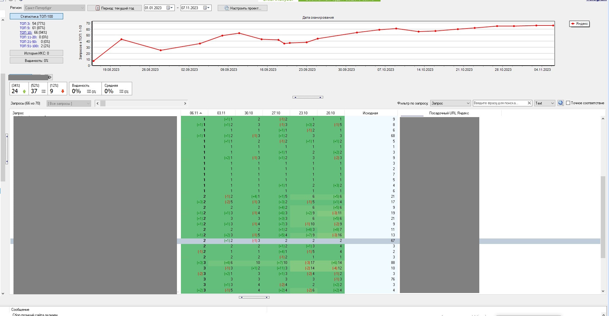The height and width of the screenshot is (316, 609).
Task: Sort by the 06.11 date column header
Action: tap(194, 113)
